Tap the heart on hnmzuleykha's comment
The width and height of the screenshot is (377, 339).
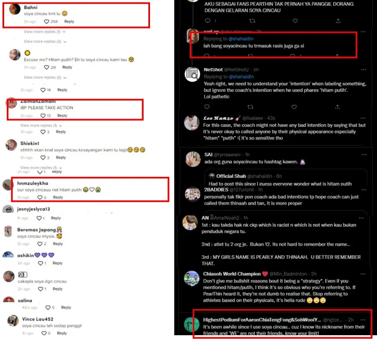pos(40,197)
